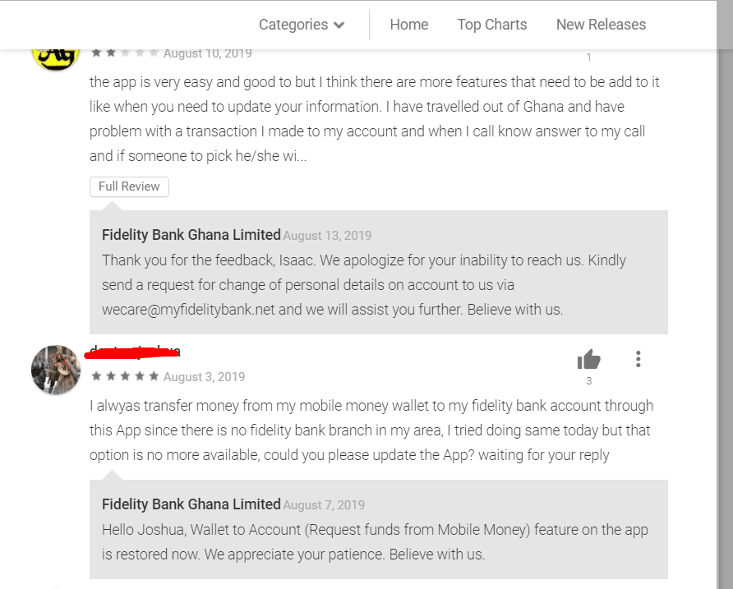Open the three-dot options menu beside thumbs-up
The image size is (733, 589).
[638, 359]
